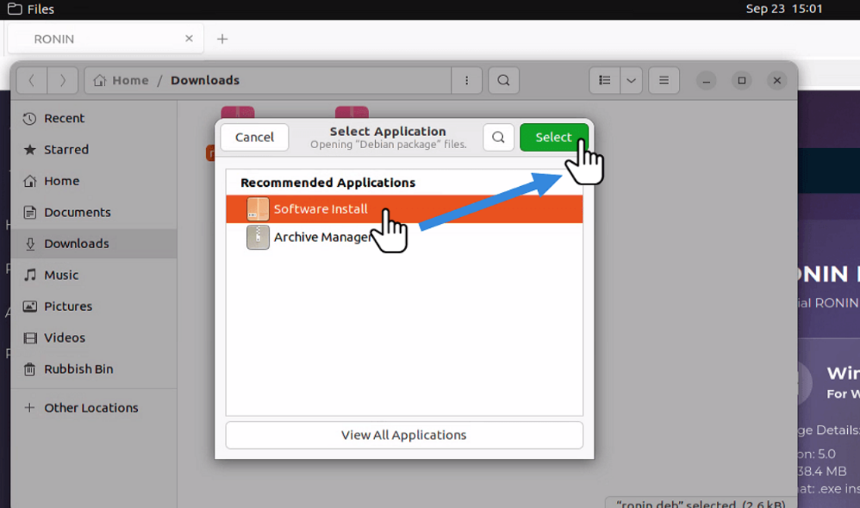Switch to the RONIN browser tab
The height and width of the screenshot is (508, 860).
pos(103,39)
